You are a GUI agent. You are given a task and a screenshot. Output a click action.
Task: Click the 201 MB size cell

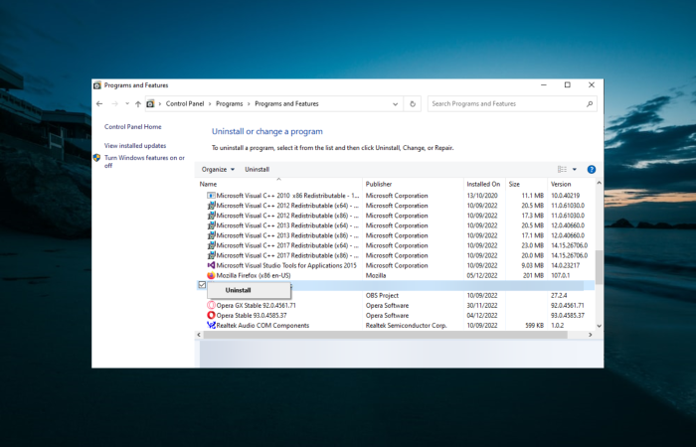point(533,275)
